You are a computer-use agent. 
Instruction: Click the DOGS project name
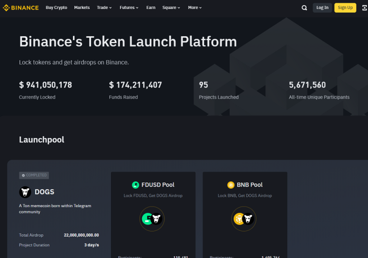(x=45, y=192)
